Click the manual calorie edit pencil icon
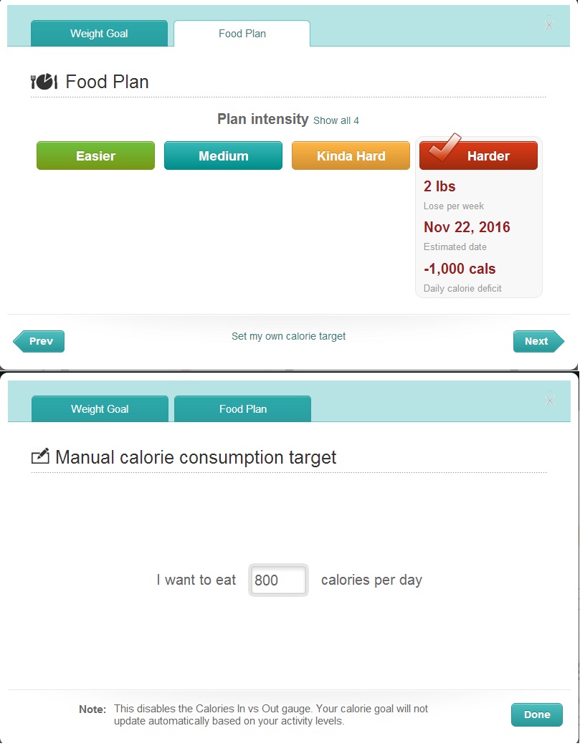This screenshot has width=580, height=751. tap(40, 456)
